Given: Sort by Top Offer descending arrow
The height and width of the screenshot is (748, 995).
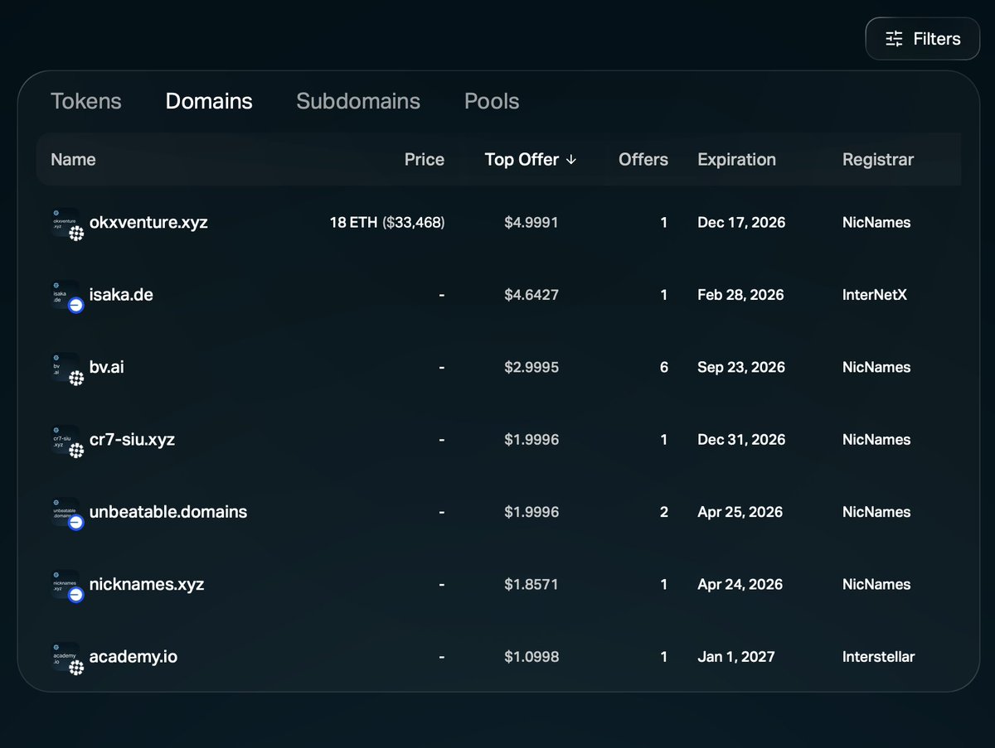Looking at the screenshot, I should pos(571,160).
